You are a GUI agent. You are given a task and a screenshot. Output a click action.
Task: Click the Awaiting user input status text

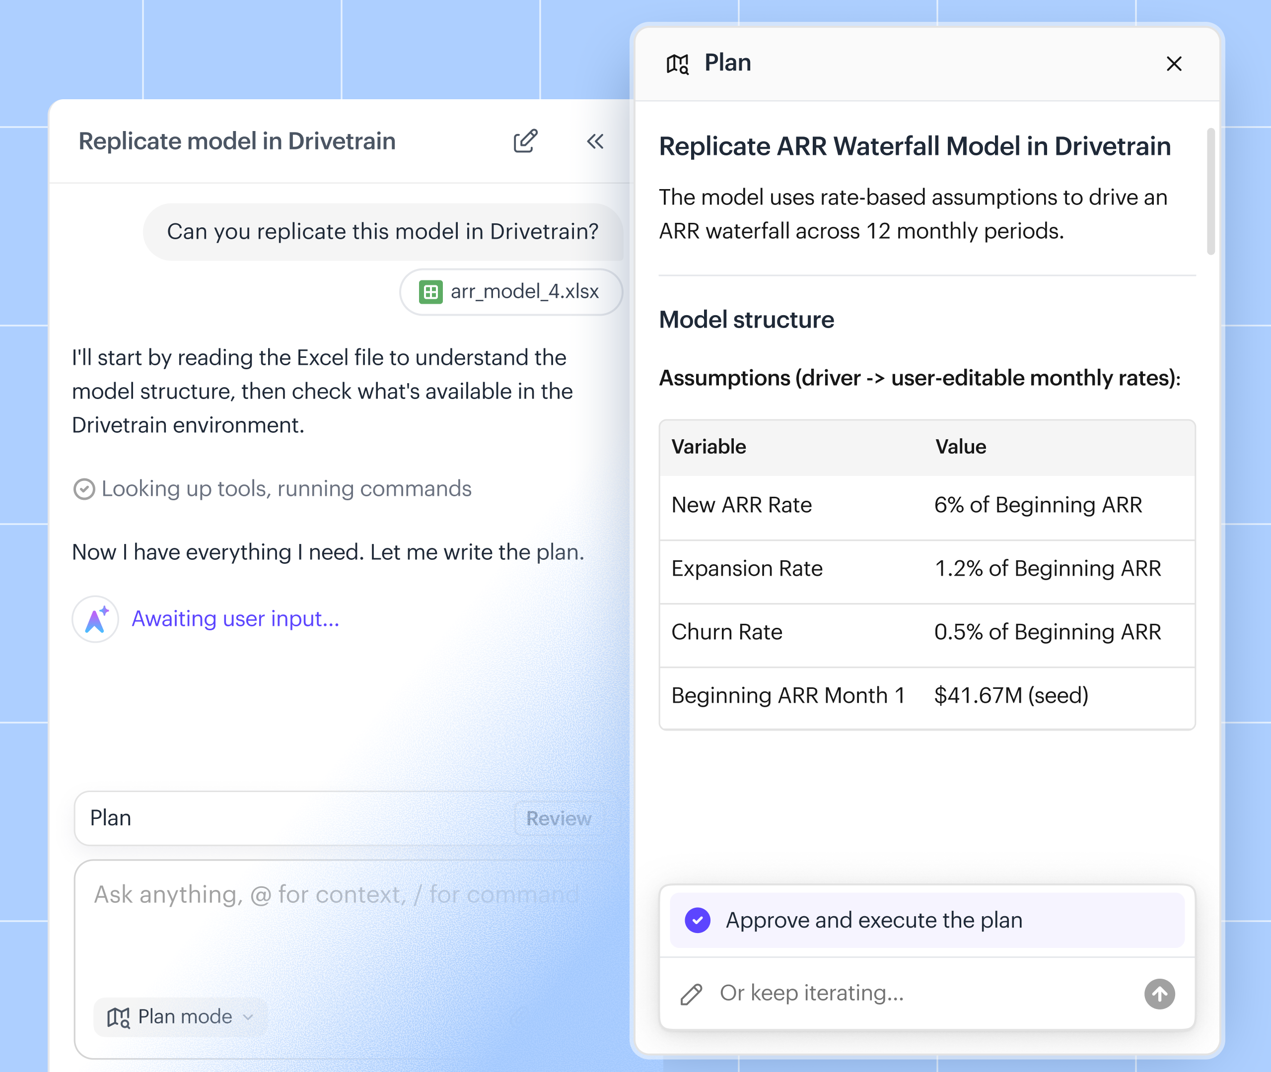tap(236, 619)
